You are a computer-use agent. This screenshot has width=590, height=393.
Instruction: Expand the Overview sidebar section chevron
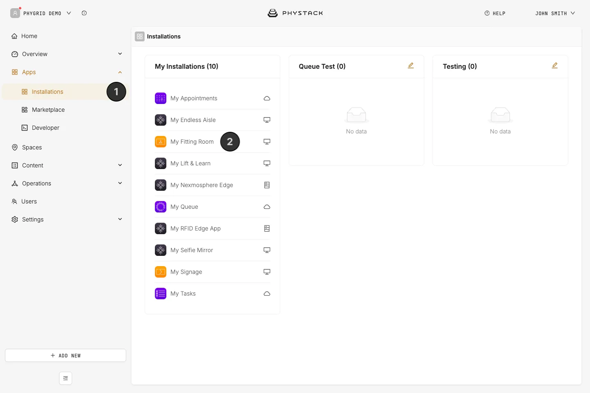coord(120,54)
